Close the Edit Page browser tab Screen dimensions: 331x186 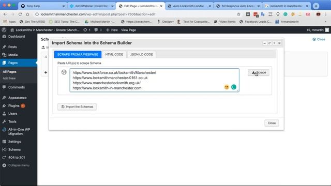[x=161, y=6]
